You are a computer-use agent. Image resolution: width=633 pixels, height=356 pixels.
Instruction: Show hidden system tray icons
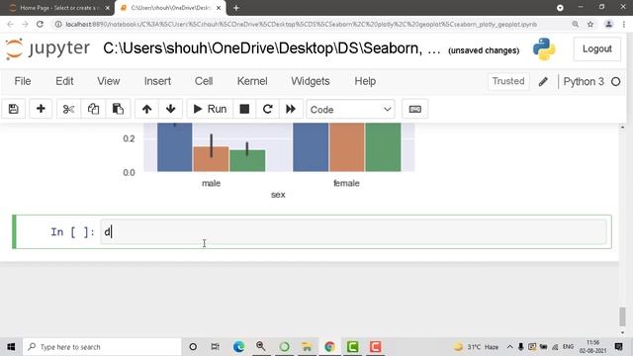point(509,347)
